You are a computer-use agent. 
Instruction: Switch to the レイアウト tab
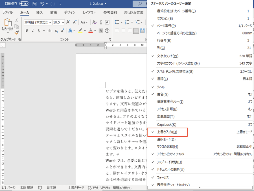click(89, 12)
